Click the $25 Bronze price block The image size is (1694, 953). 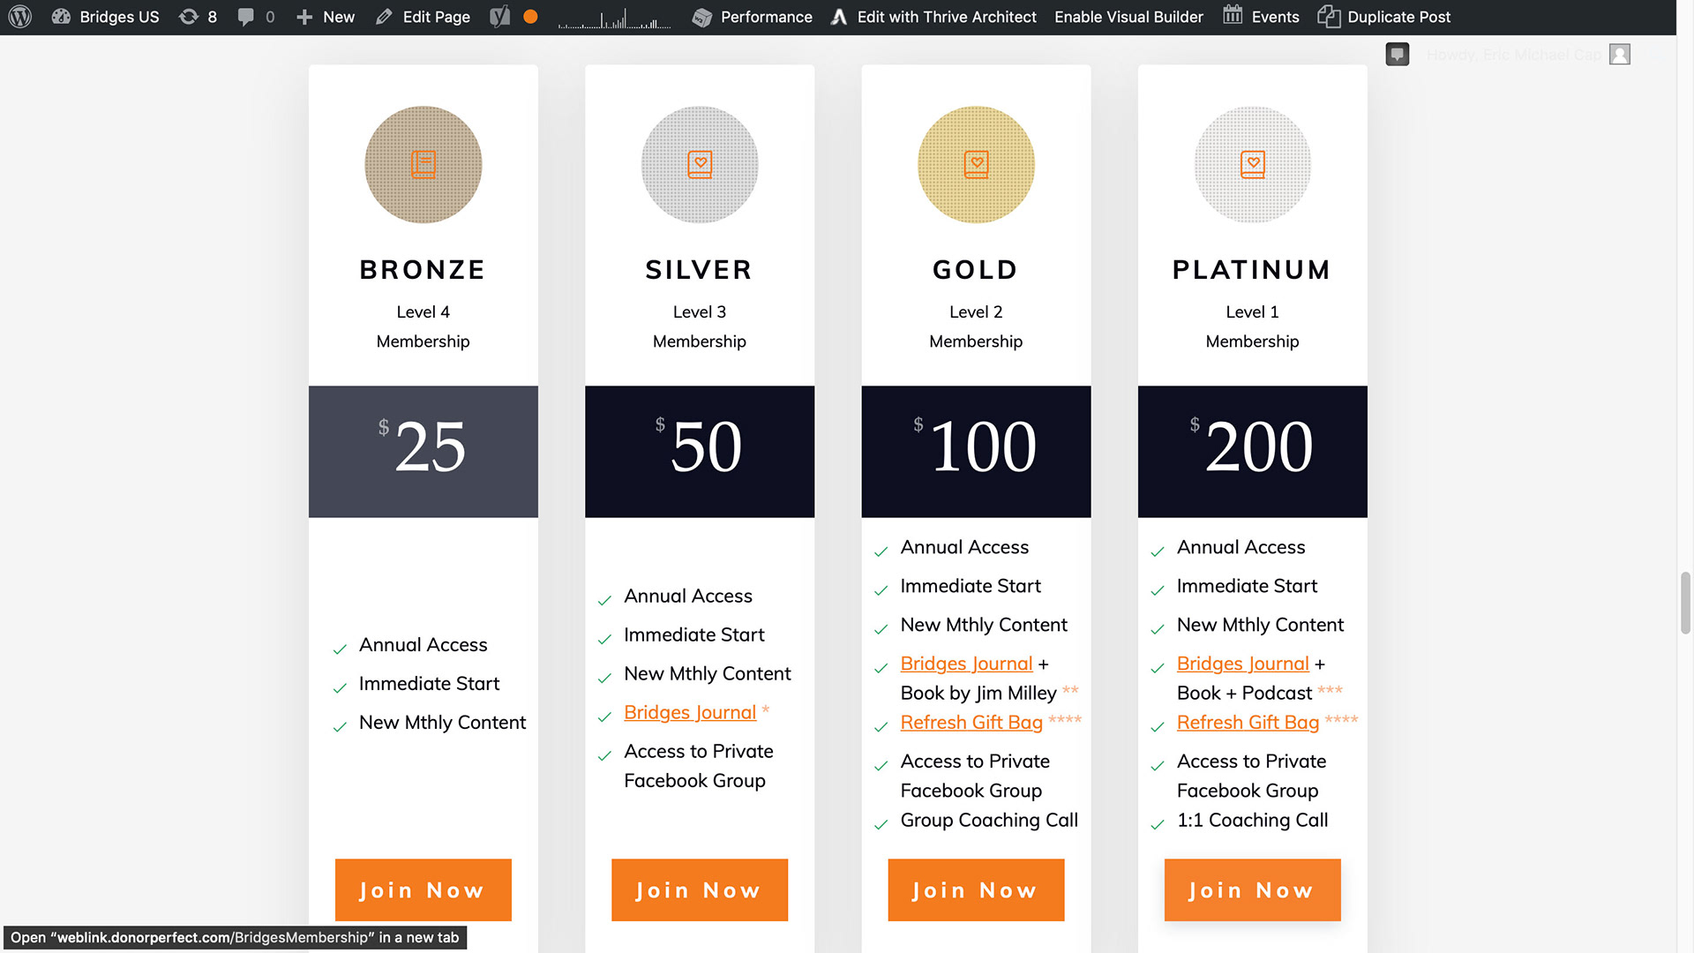pyautogui.click(x=423, y=452)
